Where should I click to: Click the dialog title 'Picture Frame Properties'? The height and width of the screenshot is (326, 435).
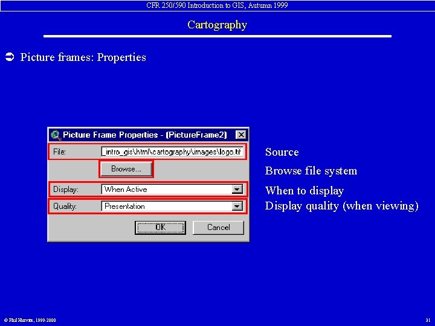(x=111, y=135)
